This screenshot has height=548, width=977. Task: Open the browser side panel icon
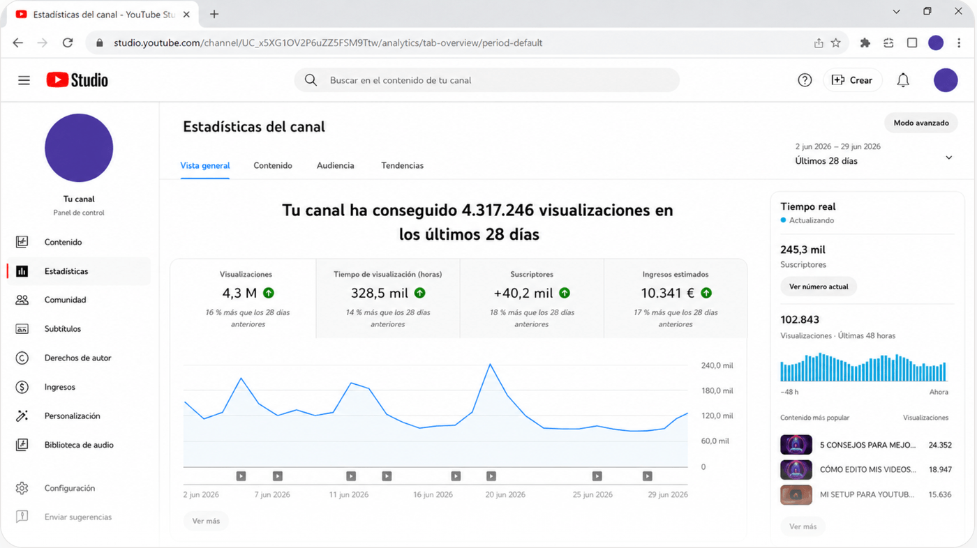(912, 43)
